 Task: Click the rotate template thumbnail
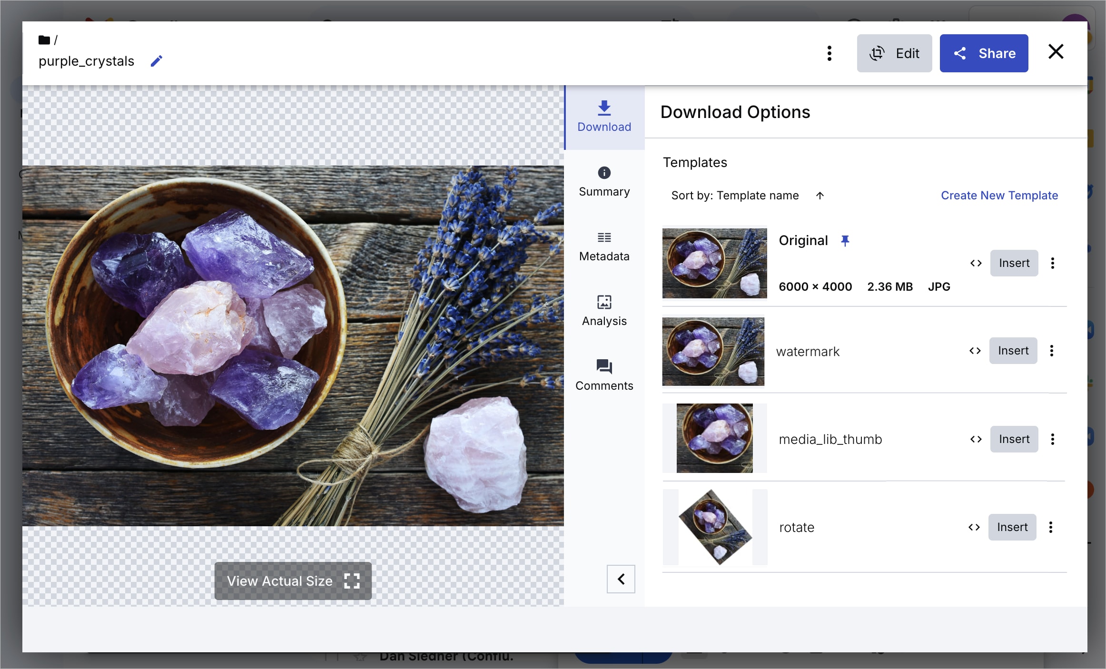[715, 527]
